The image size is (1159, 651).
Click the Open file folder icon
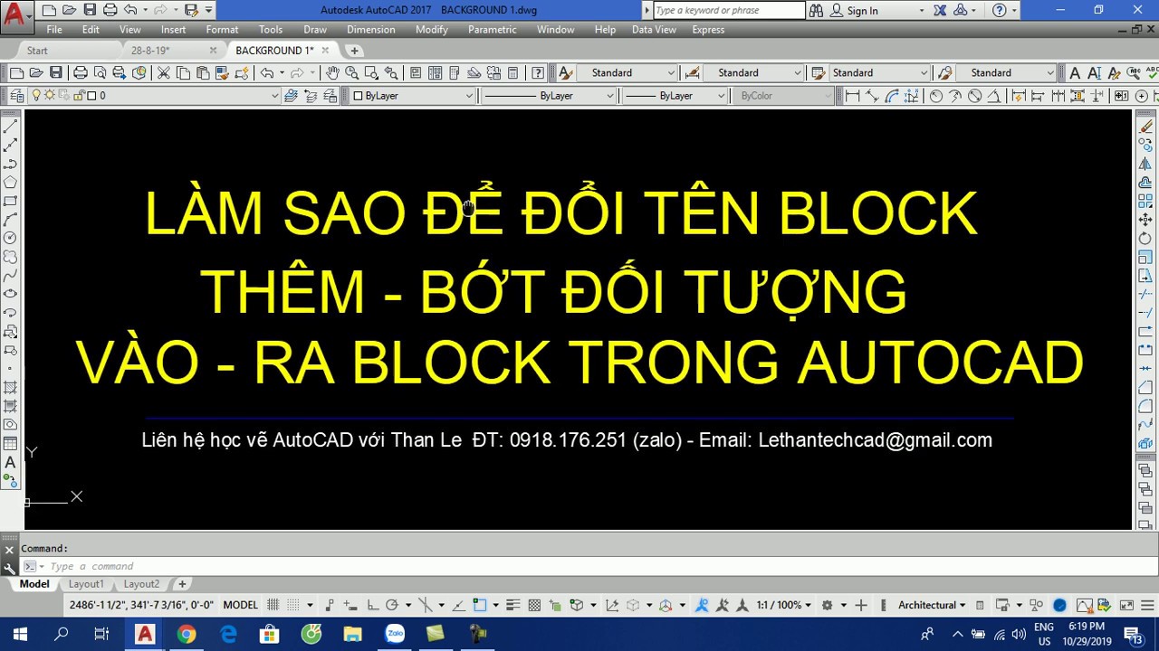coord(36,72)
